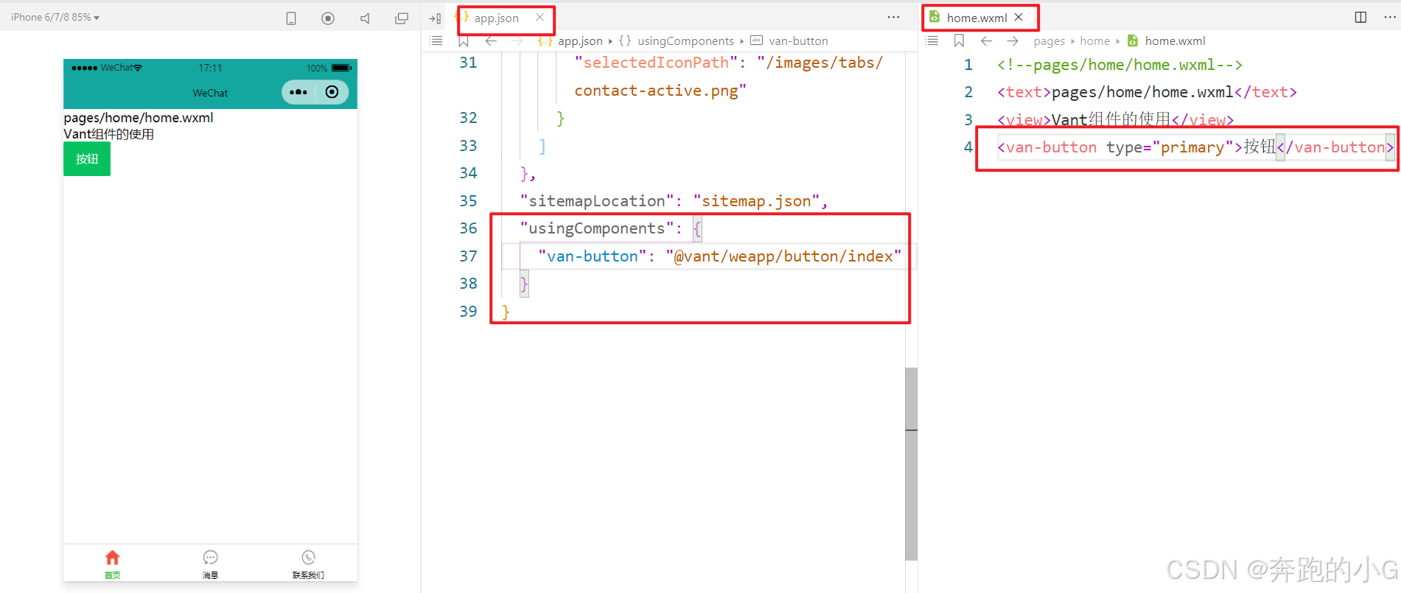The width and height of the screenshot is (1401, 593).
Task: Select the 消息 tab in simulator tab bar
Action: pos(210,564)
